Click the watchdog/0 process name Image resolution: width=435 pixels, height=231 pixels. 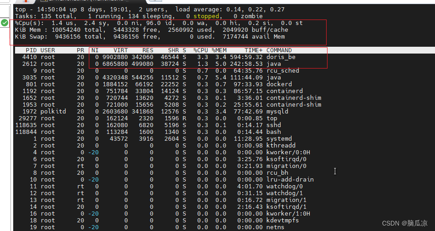point(284,186)
